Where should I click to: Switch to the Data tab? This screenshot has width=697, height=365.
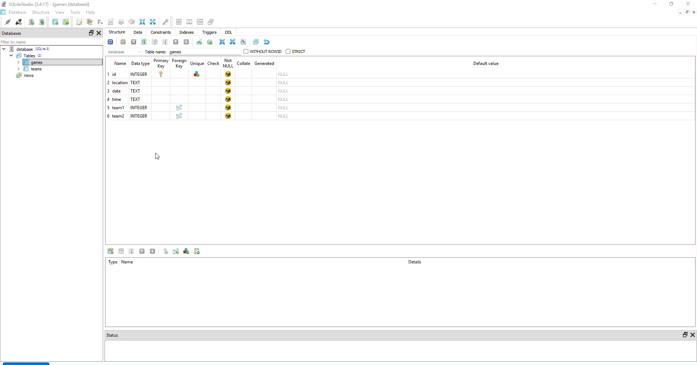[x=138, y=32]
